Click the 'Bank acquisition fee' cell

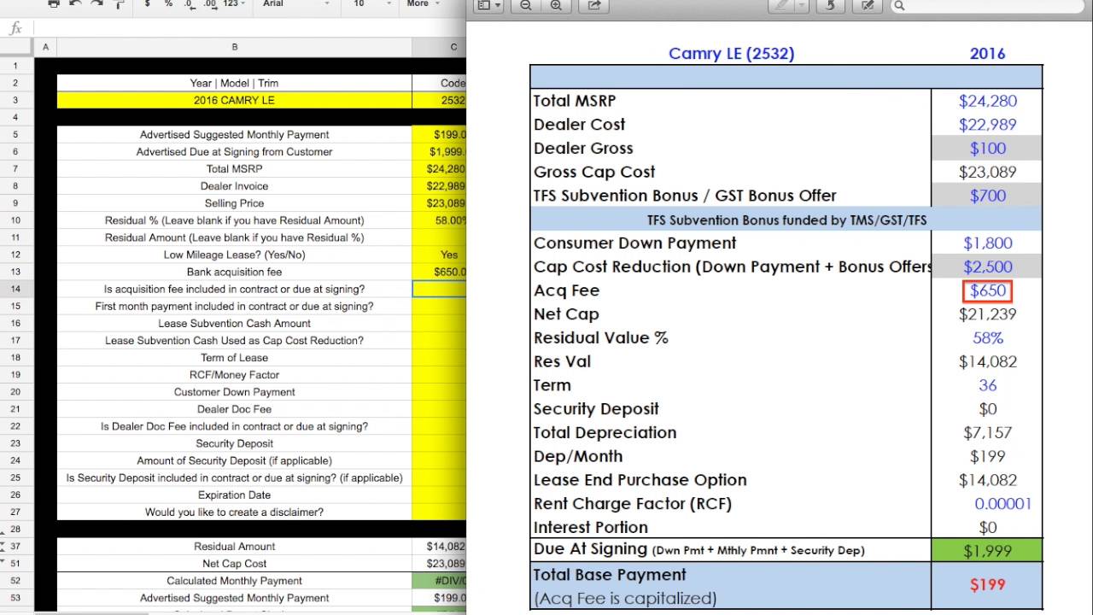[234, 272]
